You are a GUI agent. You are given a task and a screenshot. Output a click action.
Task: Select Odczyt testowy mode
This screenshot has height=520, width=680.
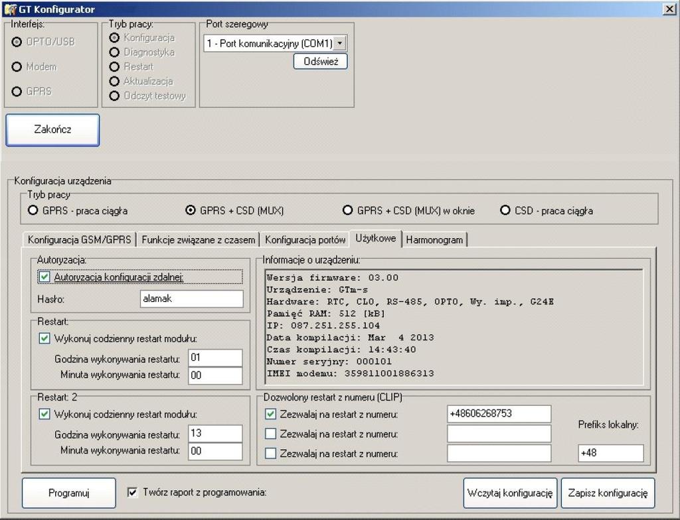click(114, 96)
